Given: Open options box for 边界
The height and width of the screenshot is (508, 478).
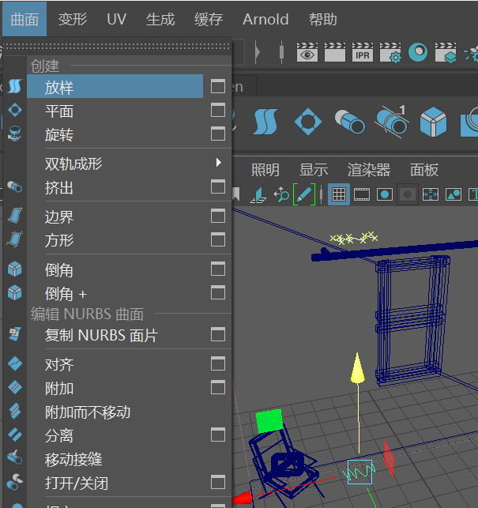Looking at the screenshot, I should point(218,216).
